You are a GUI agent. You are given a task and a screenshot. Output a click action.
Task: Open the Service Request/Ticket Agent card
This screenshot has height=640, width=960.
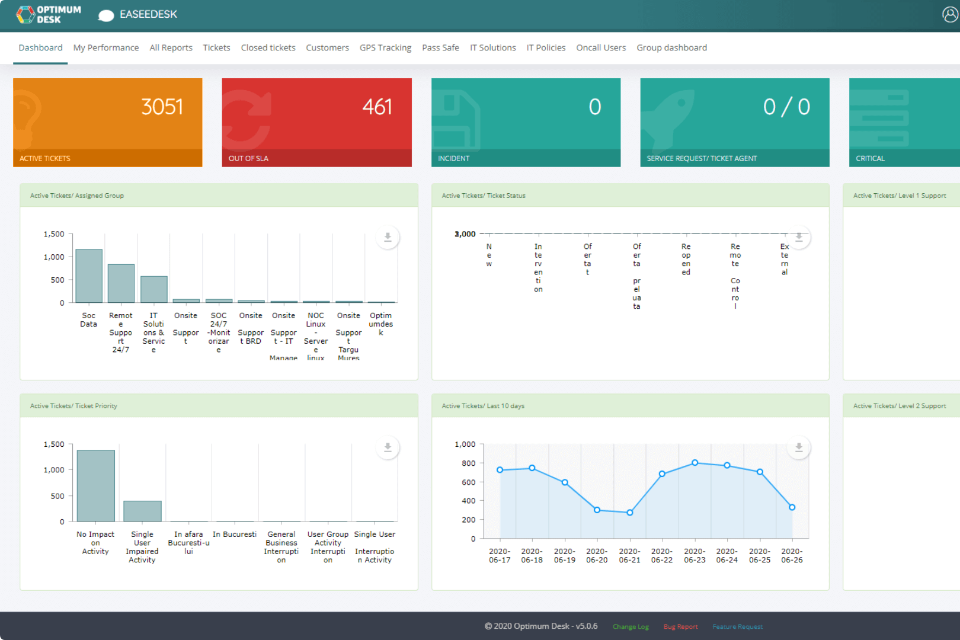(735, 122)
